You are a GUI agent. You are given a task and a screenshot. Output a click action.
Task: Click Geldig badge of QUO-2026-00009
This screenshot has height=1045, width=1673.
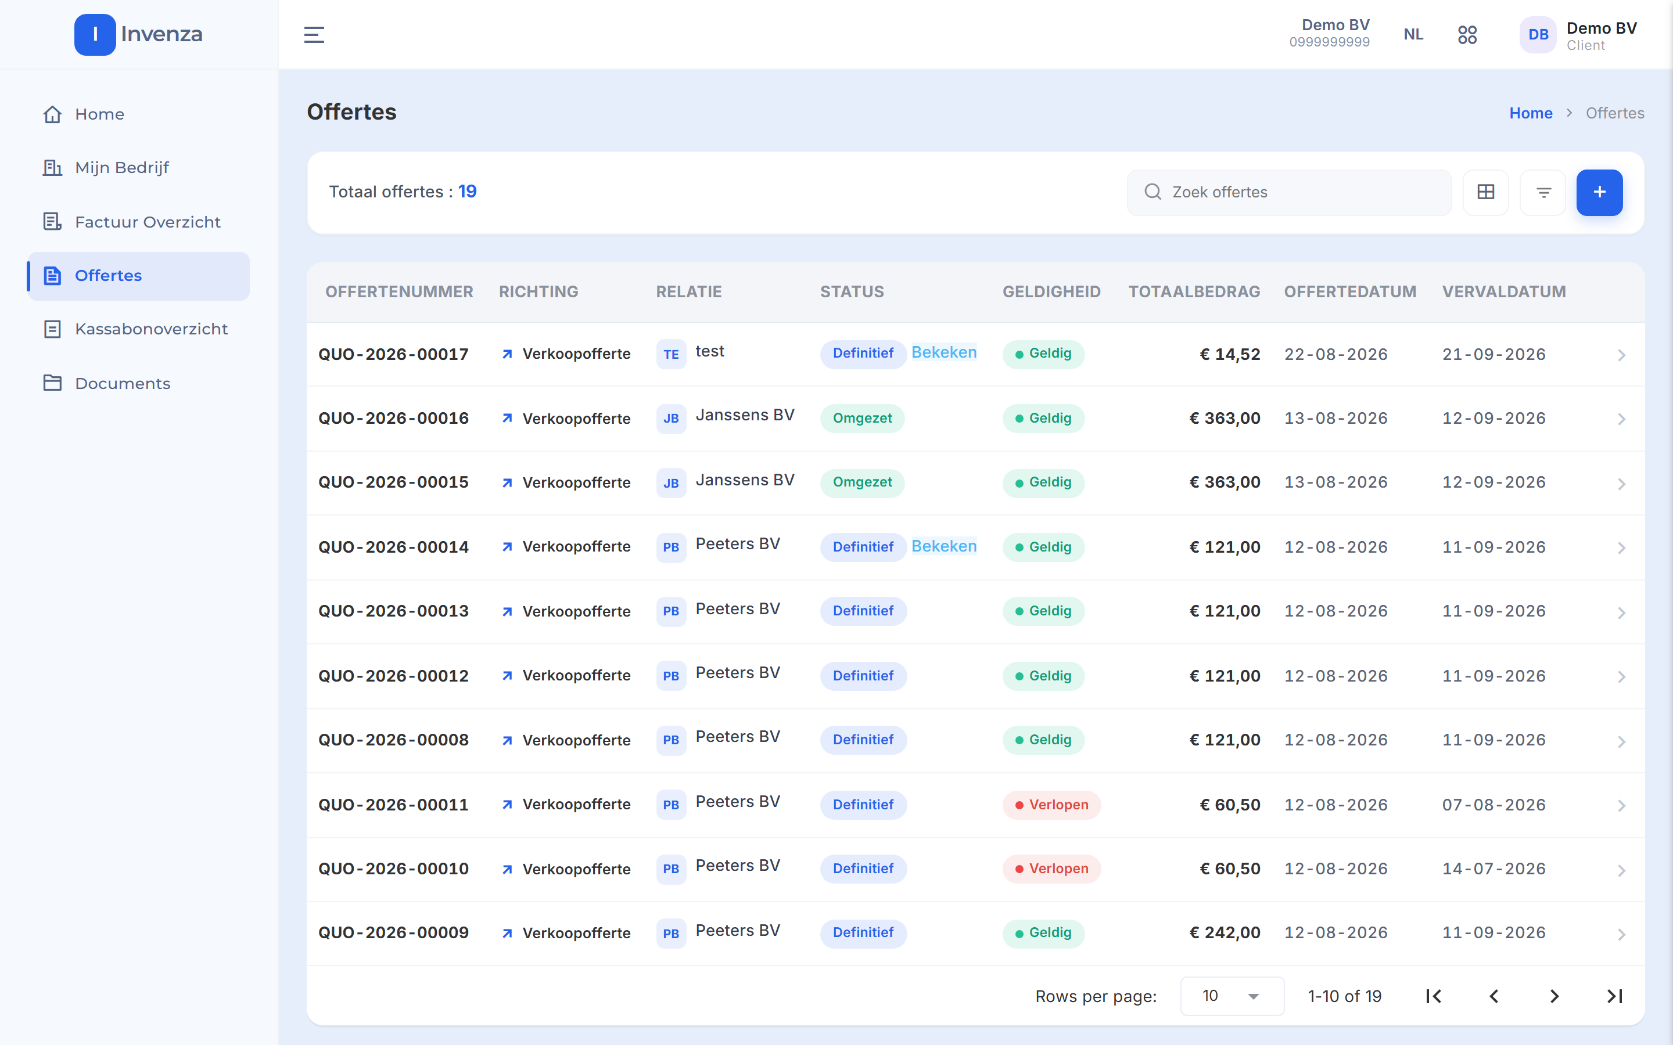[1043, 933]
